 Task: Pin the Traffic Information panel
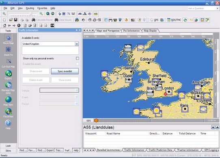(x=77, y=30)
